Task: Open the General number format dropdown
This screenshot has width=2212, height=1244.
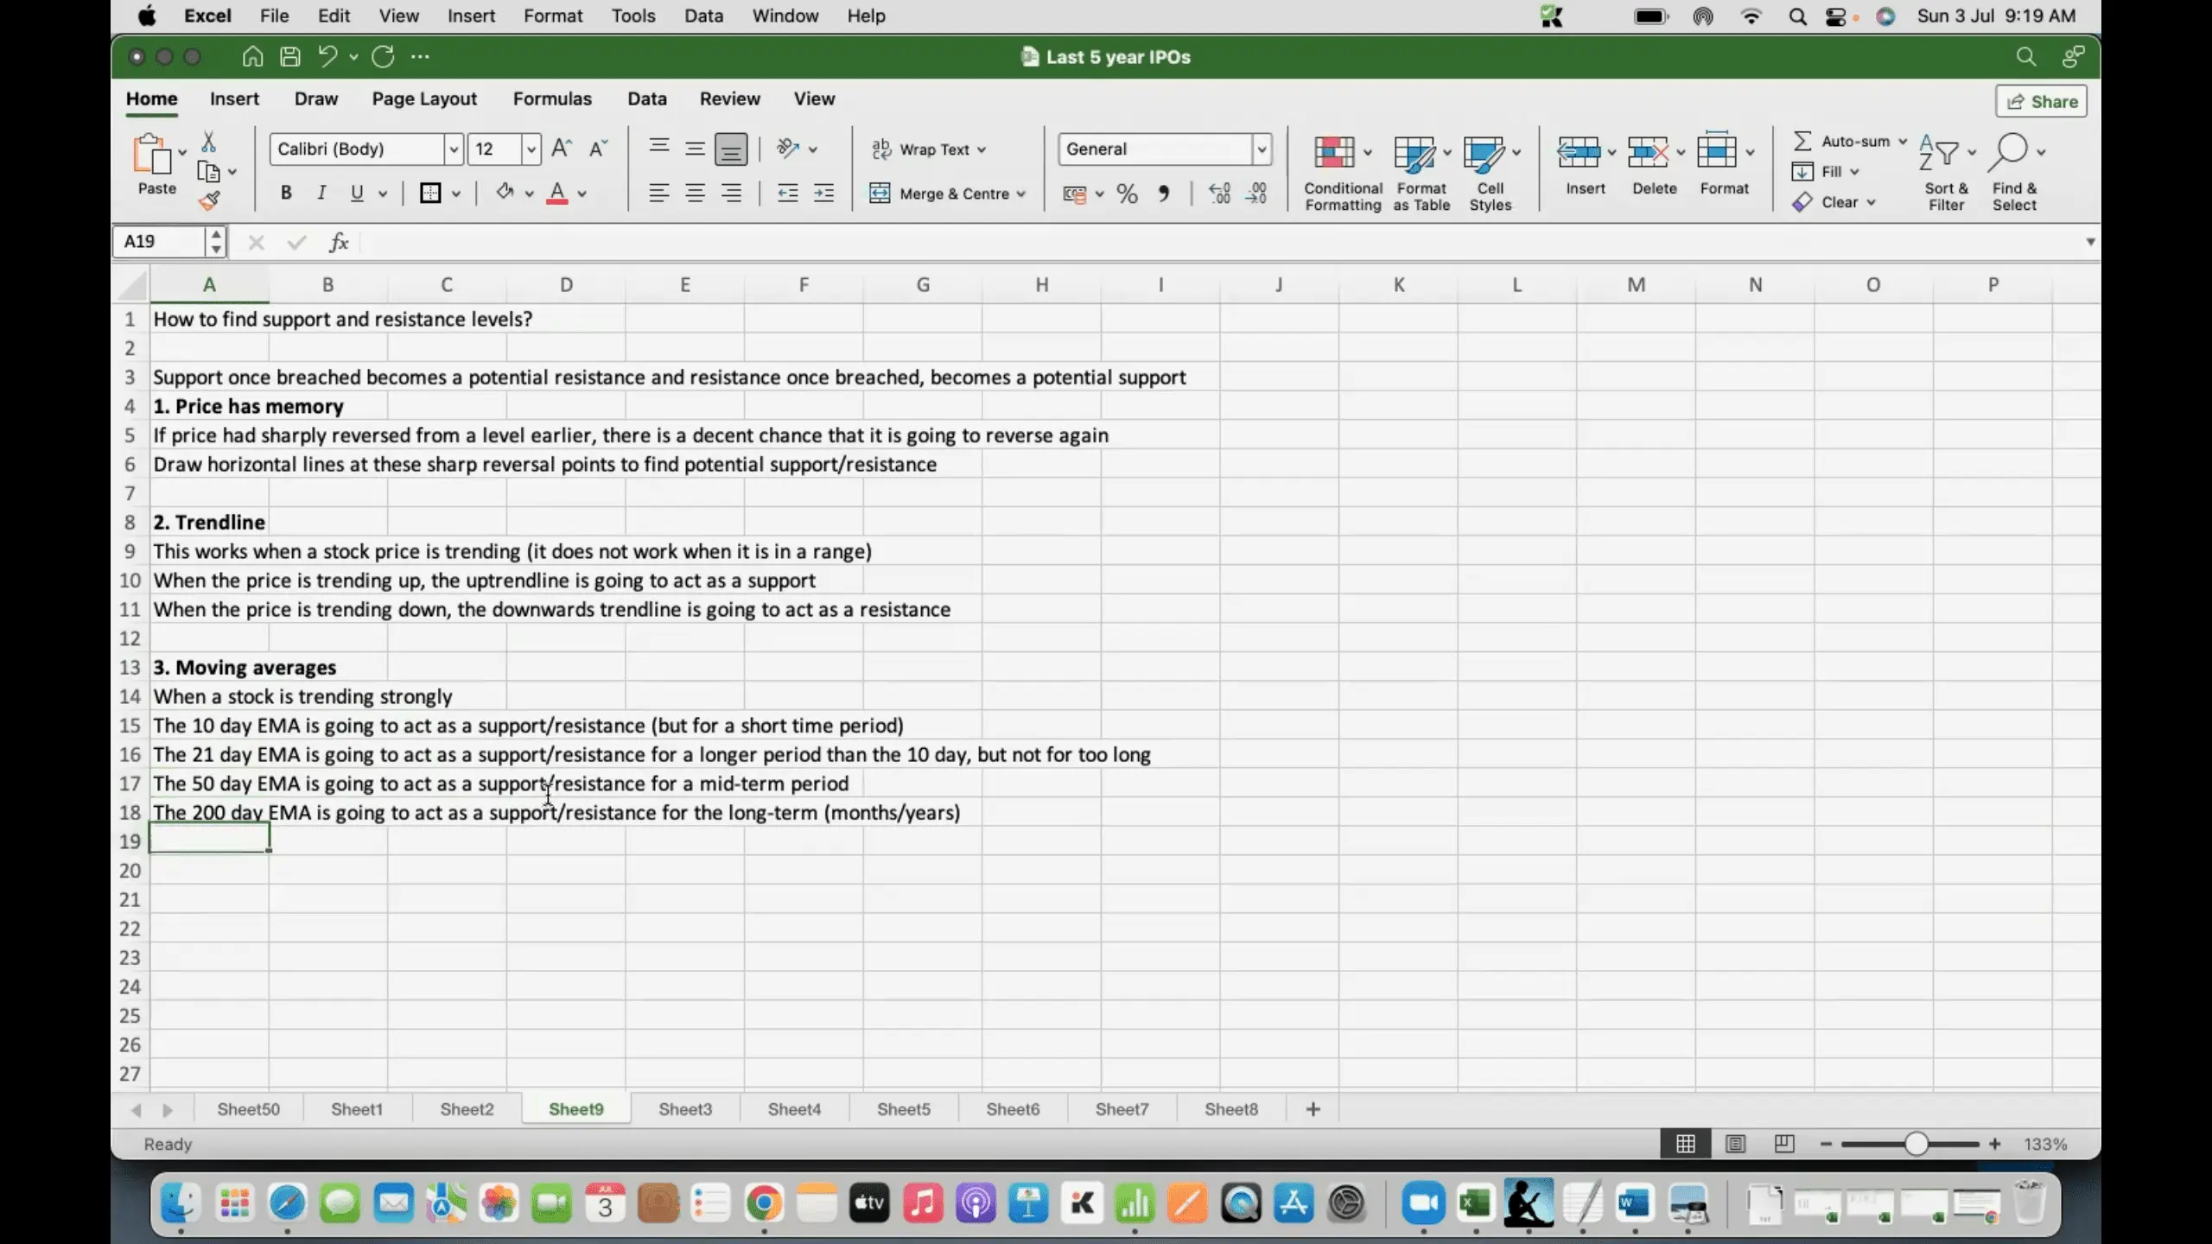Action: point(1262,149)
